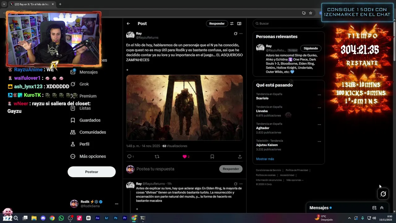Open CapCut from the taskbar

[x=88, y=218]
